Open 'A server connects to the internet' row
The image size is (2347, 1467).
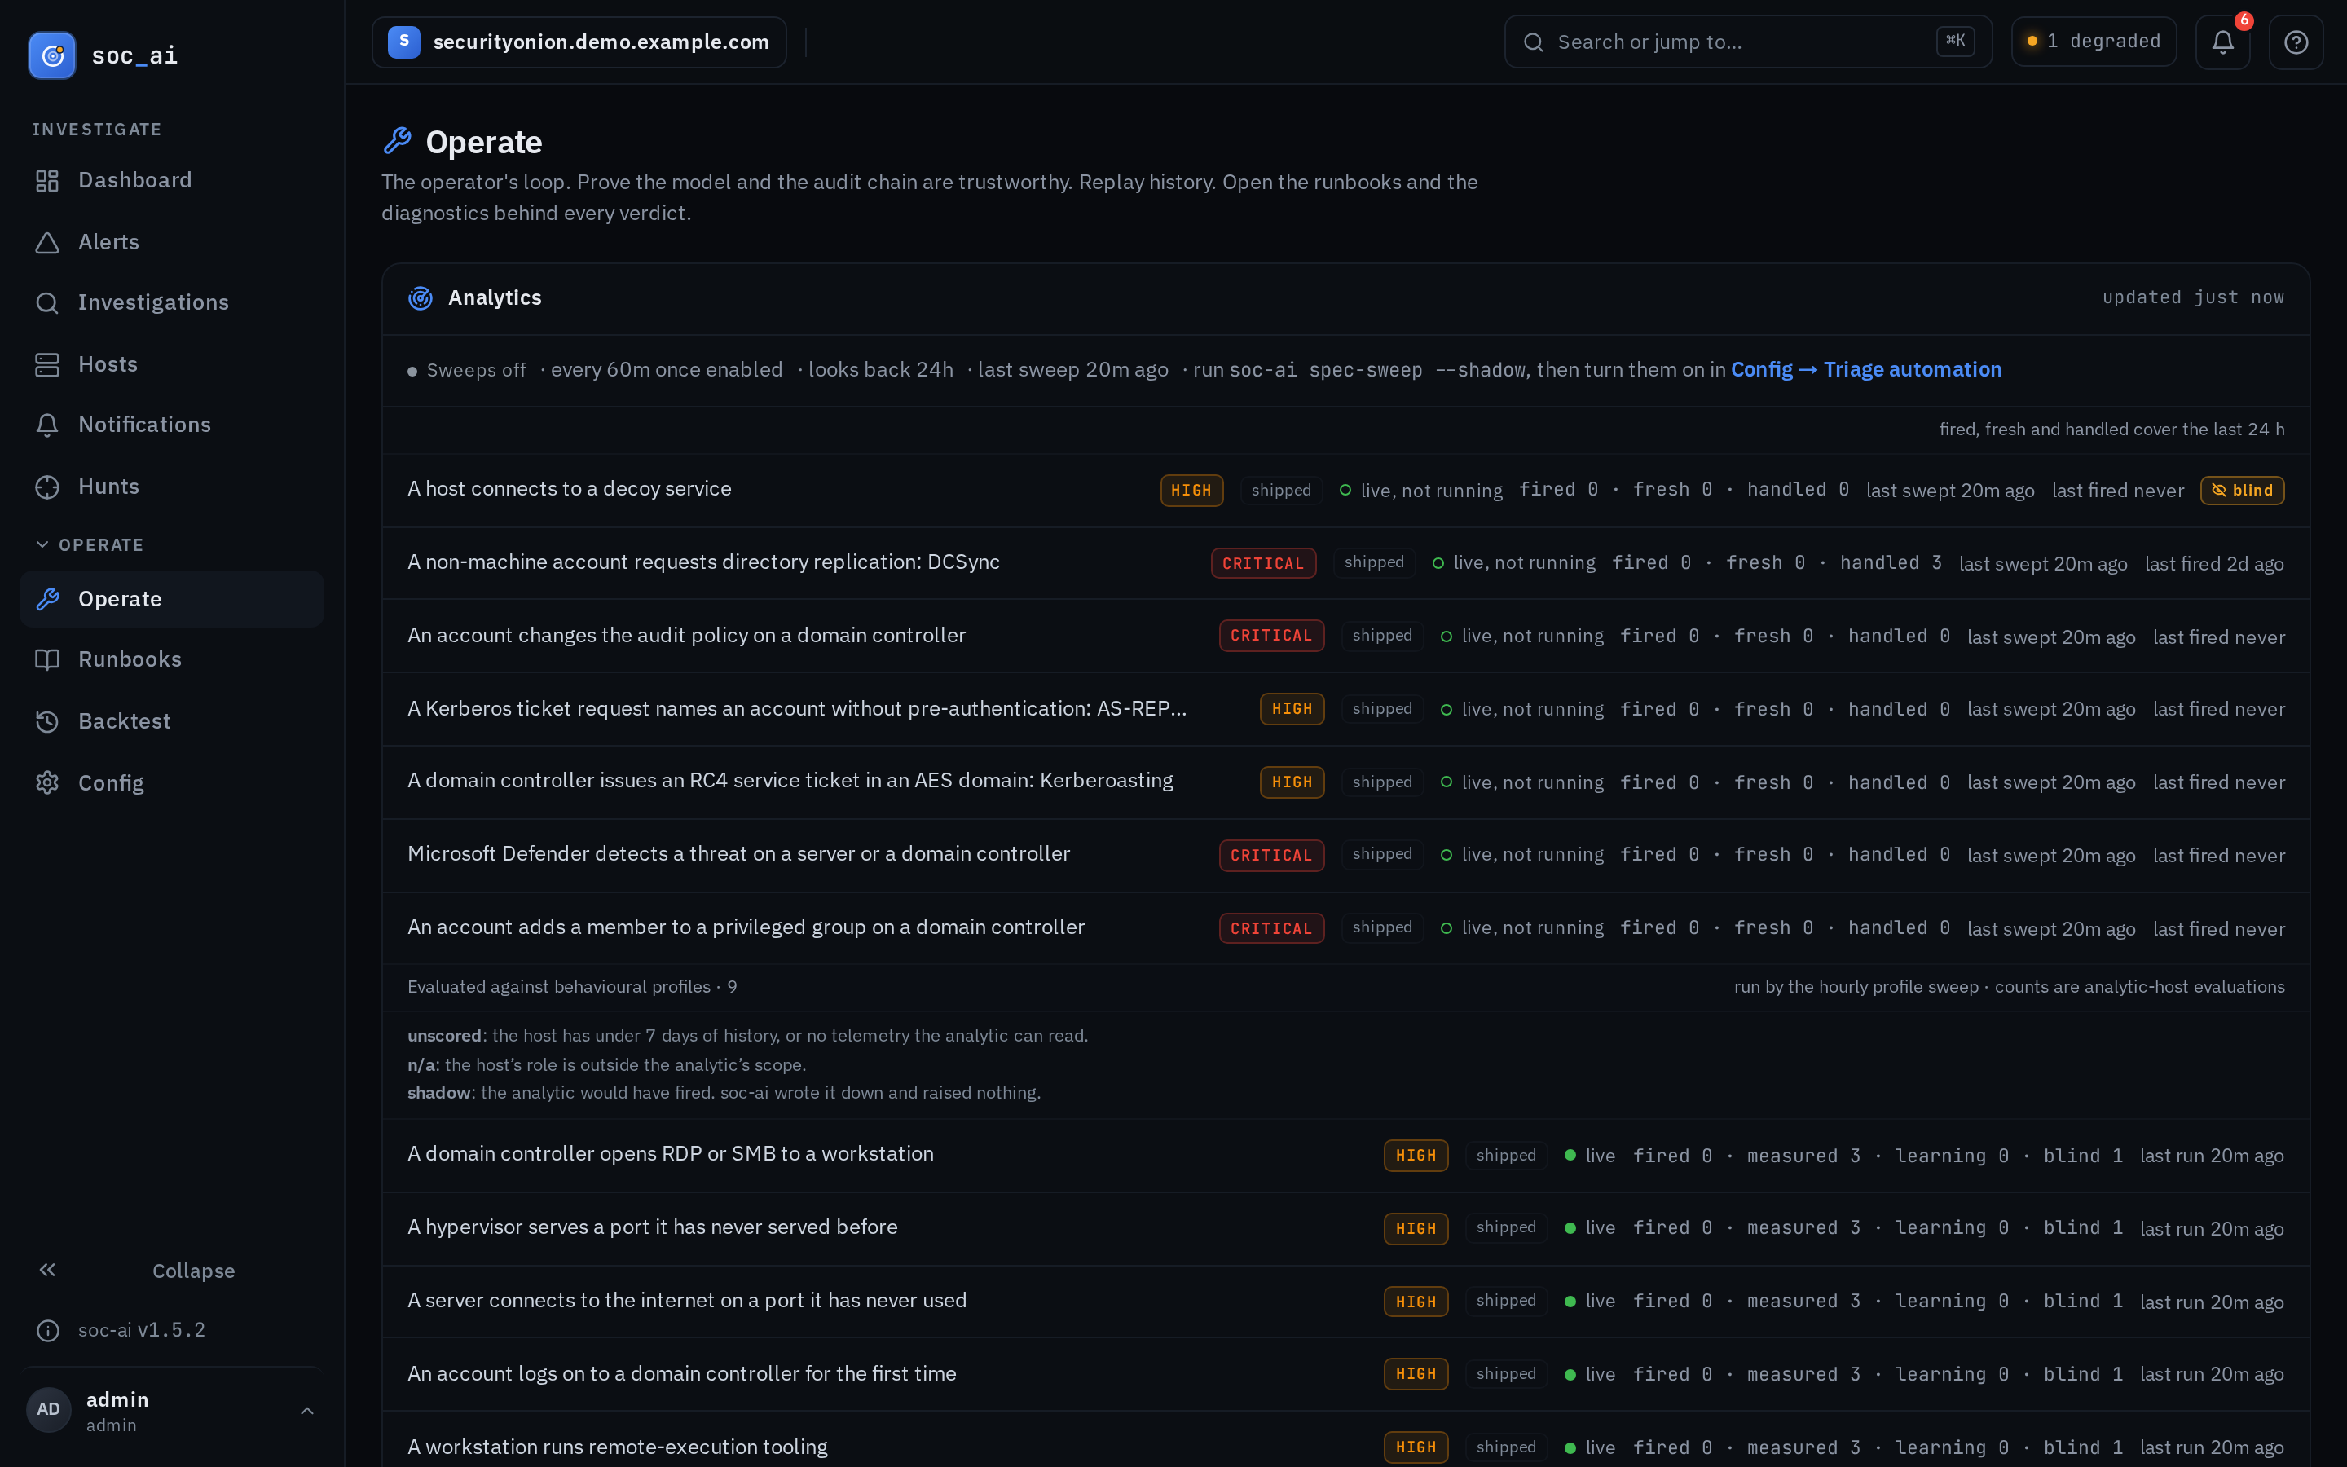(1346, 1301)
